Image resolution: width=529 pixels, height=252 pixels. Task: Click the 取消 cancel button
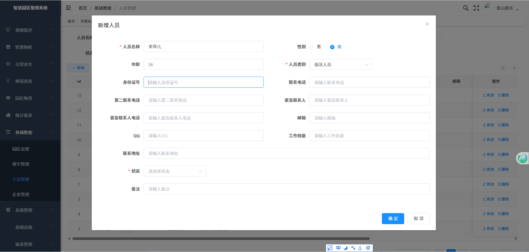[418, 219]
